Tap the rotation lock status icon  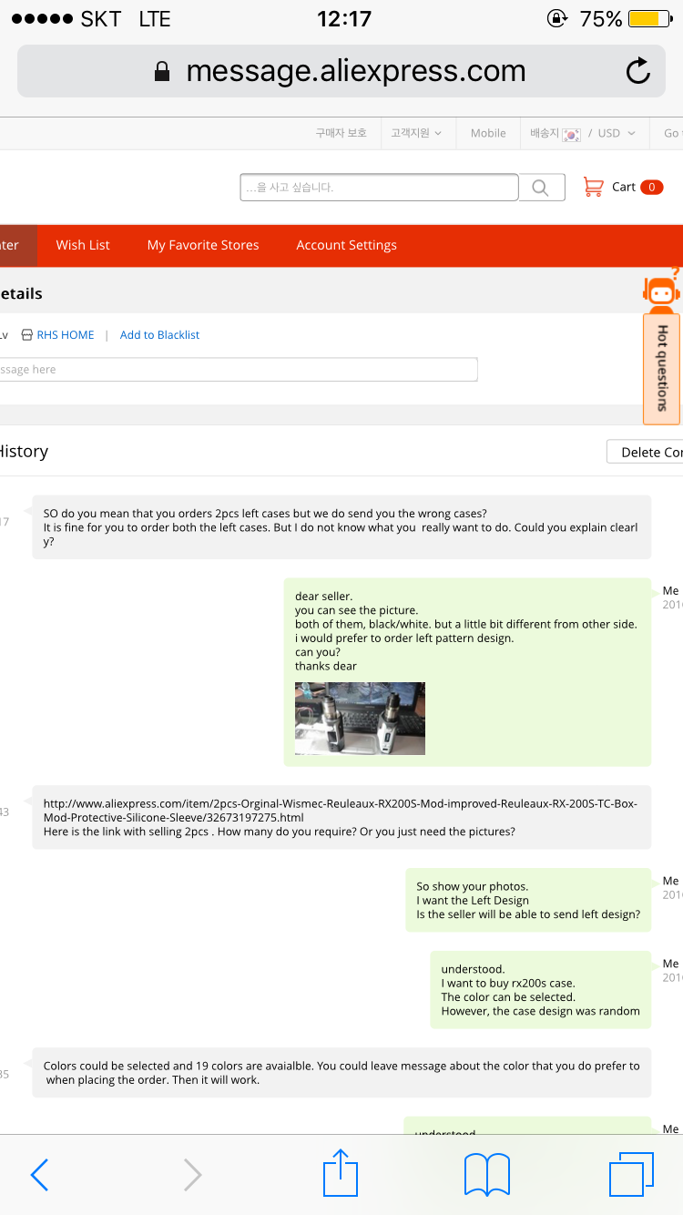tap(556, 19)
